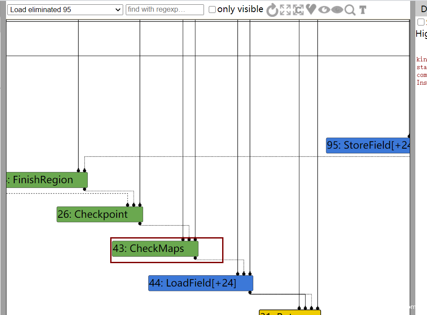Viewport: 427px width, 315px height.
Task: Click the show control nodes icon
Action: (x=298, y=10)
